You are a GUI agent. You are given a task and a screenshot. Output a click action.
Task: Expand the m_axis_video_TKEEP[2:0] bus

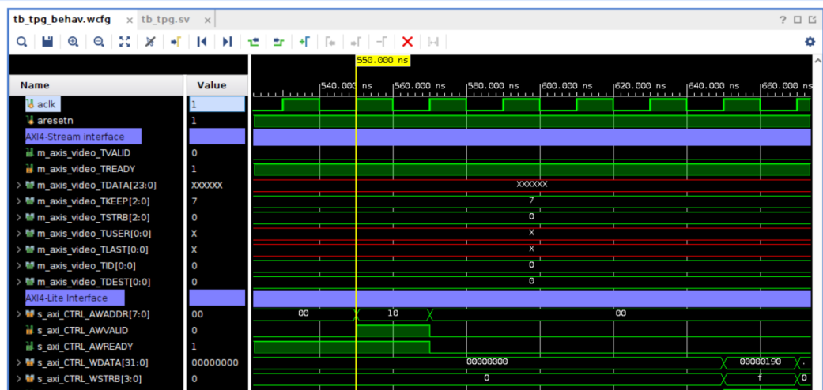[19, 201]
